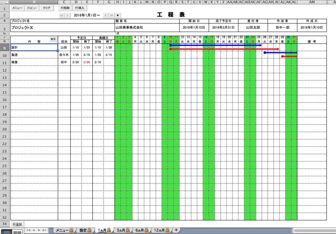Click the single-right next date arrow

[105, 15]
